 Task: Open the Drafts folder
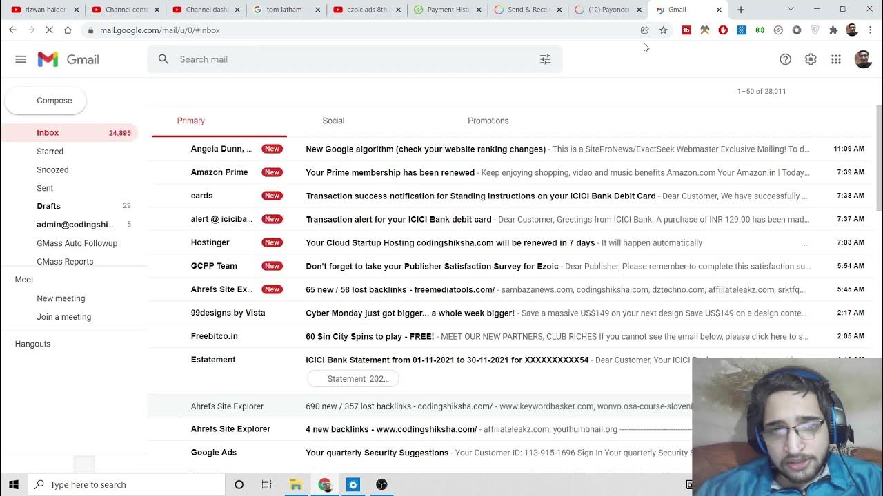point(48,206)
